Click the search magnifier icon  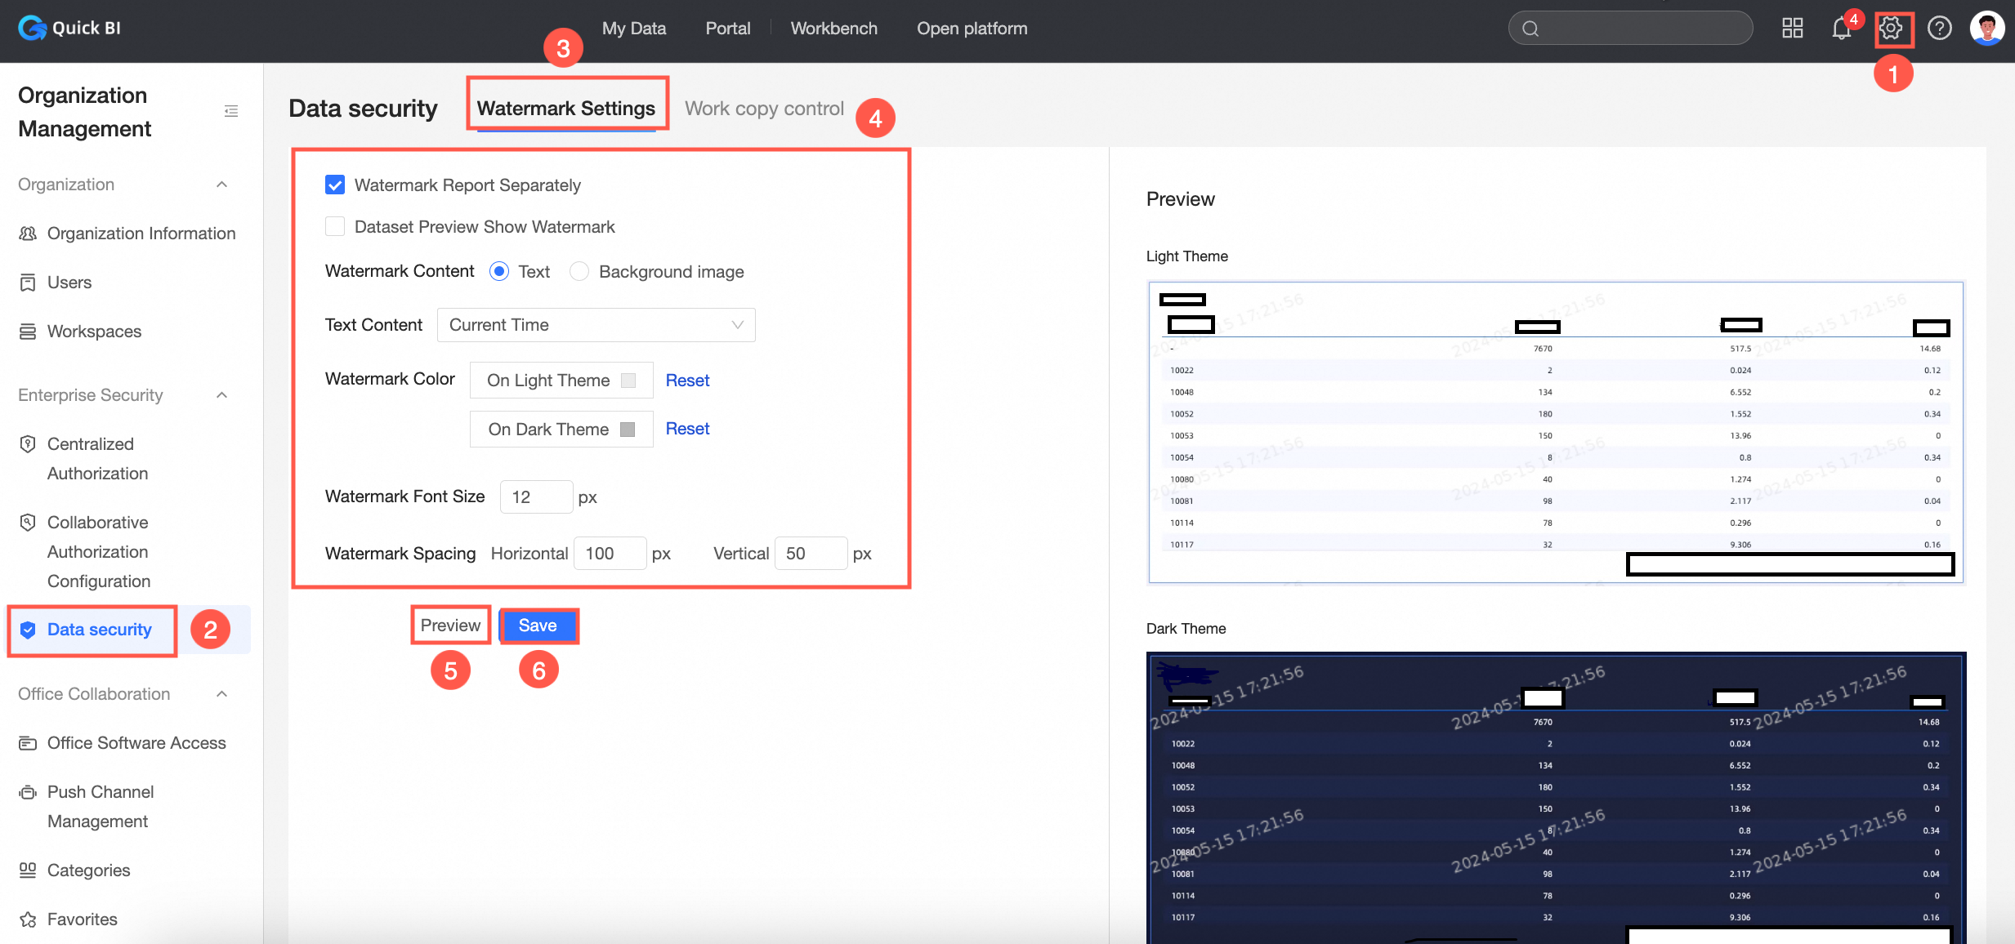click(x=1530, y=29)
